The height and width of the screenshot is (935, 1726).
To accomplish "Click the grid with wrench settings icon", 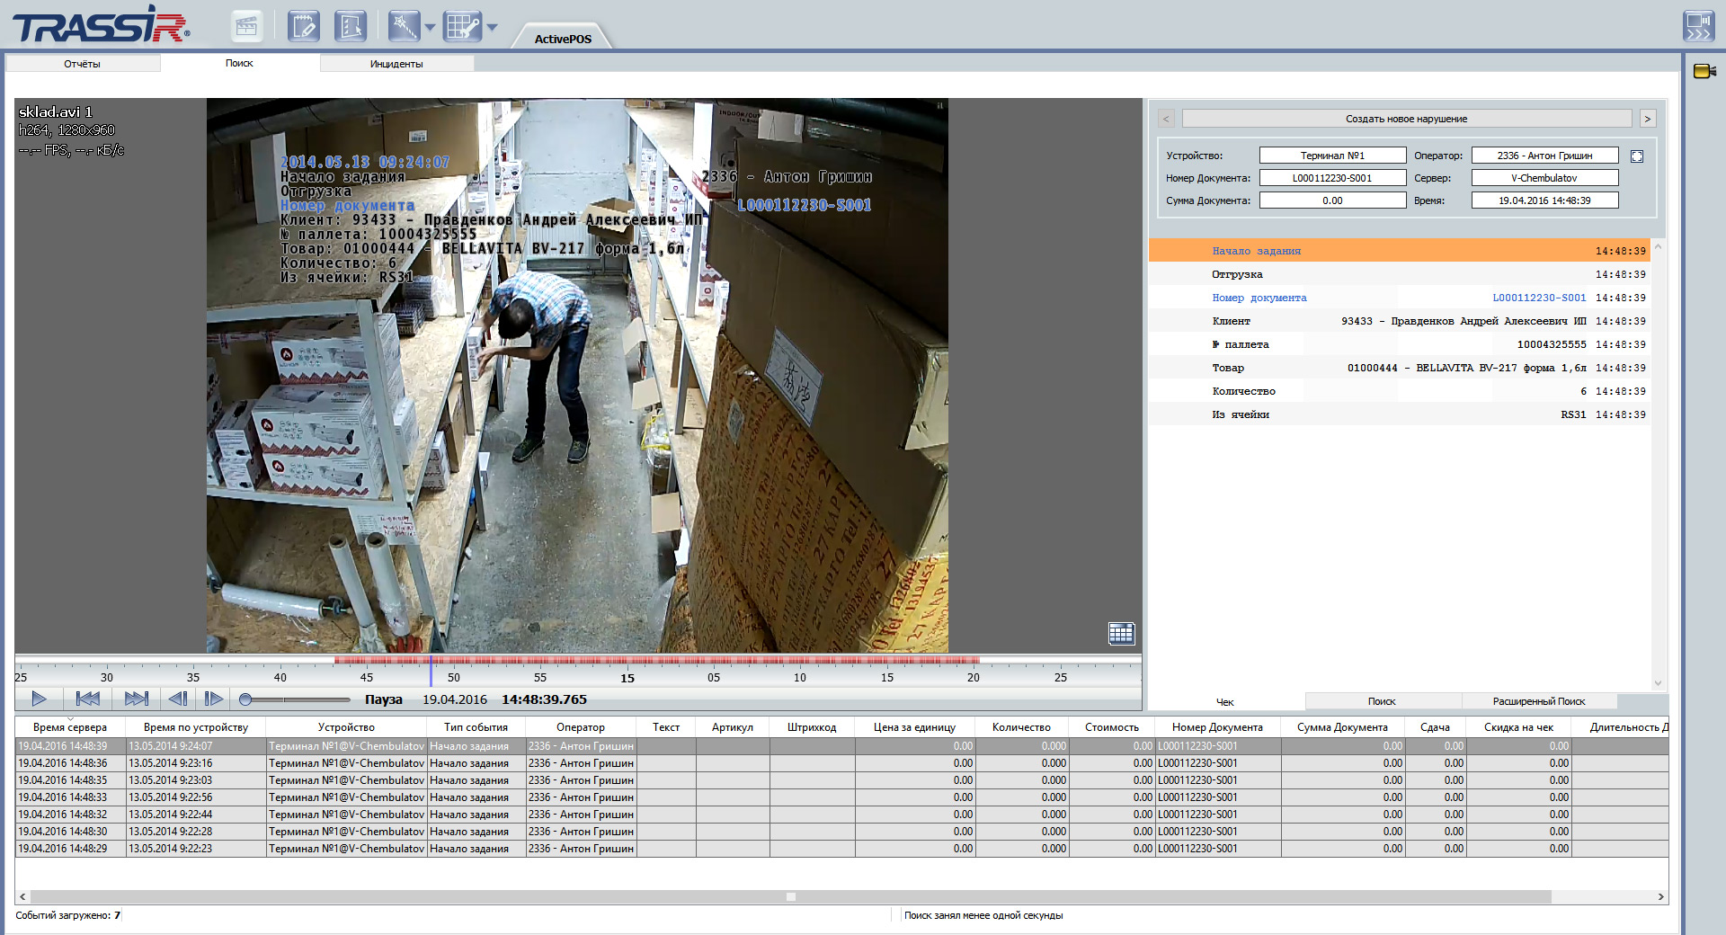I will pyautogui.click(x=463, y=26).
